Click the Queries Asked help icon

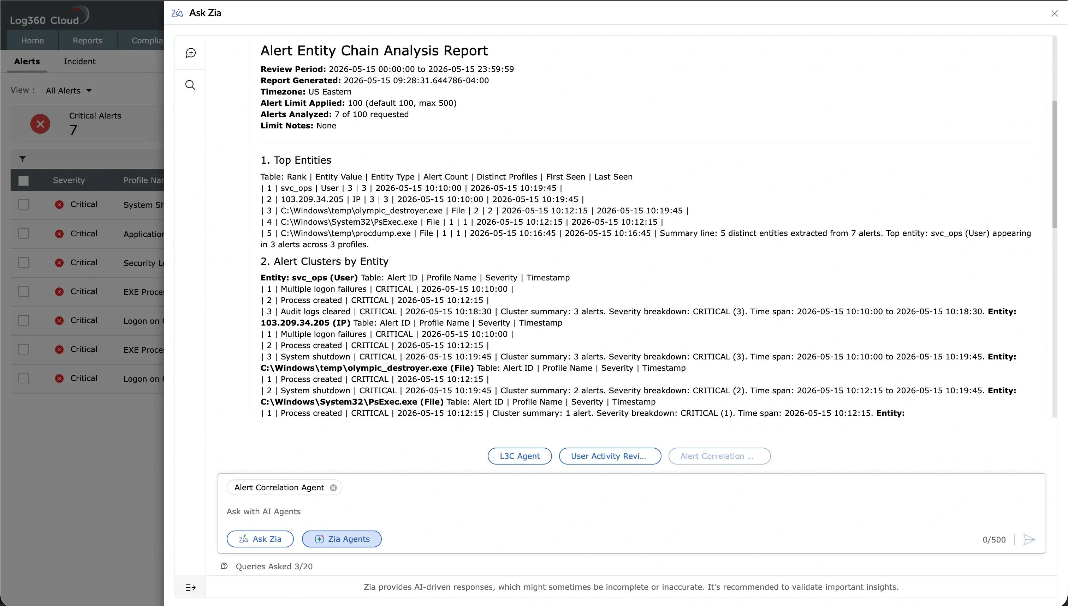224,566
